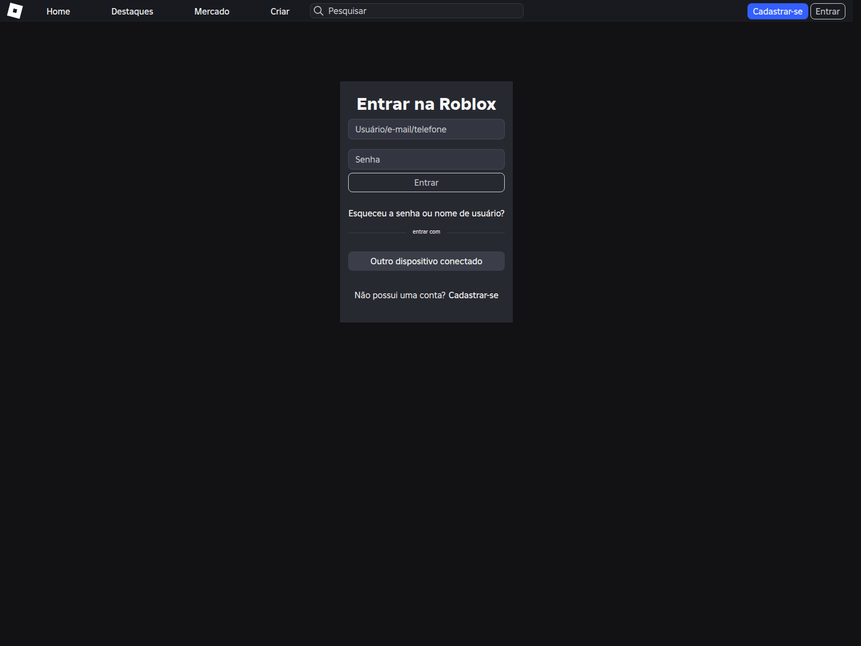This screenshot has height=646, width=861.
Task: Focus the Senha password field
Action: [x=426, y=159]
